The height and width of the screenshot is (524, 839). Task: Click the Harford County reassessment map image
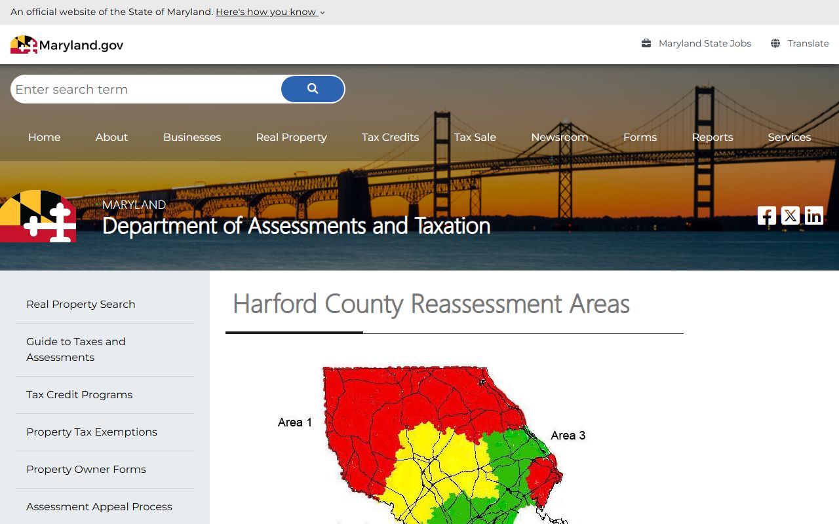[433, 445]
